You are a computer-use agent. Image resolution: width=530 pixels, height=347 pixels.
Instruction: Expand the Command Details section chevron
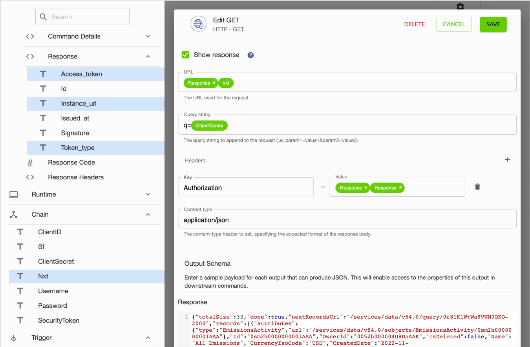click(x=148, y=36)
